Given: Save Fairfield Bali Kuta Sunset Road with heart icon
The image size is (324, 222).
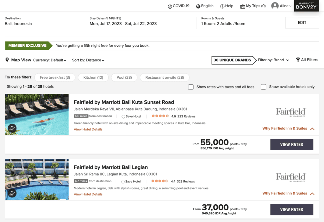Looking at the screenshot, I should tap(124, 116).
